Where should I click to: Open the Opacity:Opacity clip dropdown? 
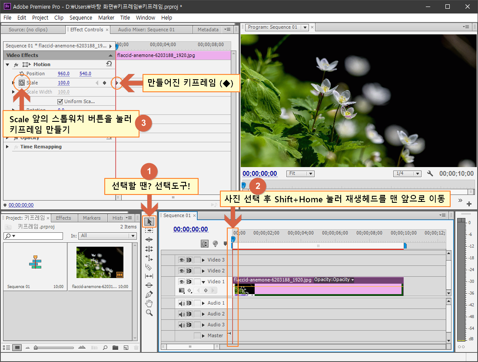[334, 280]
